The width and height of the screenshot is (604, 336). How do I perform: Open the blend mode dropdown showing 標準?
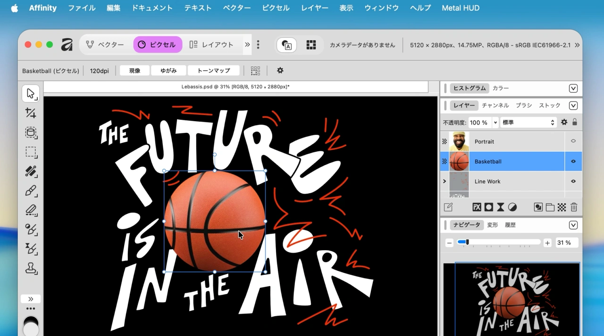(x=528, y=122)
